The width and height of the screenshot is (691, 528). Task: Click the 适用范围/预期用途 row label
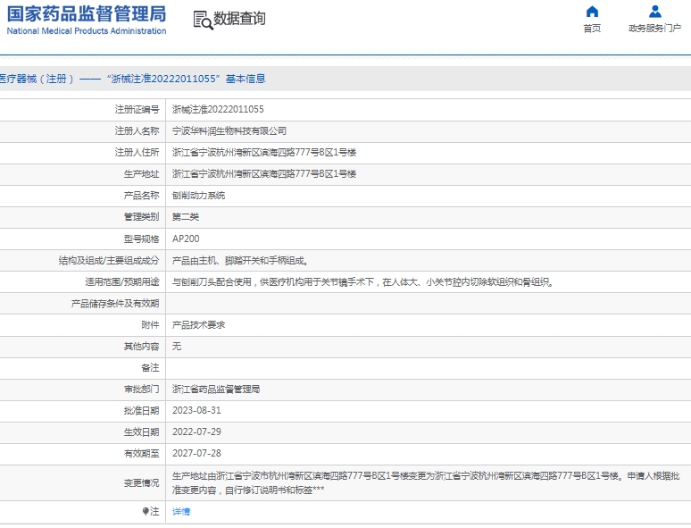click(x=122, y=281)
